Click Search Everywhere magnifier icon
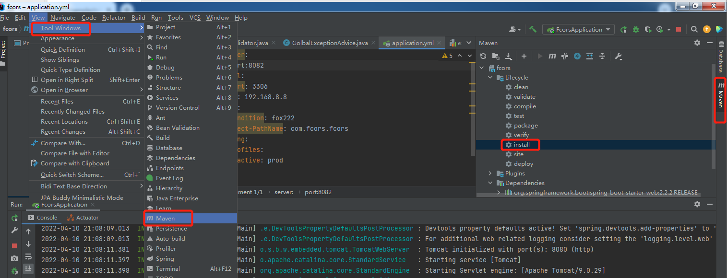Viewport: 727px width, 278px height. coord(694,29)
